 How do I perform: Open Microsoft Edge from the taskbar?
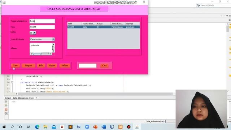[37, 127]
